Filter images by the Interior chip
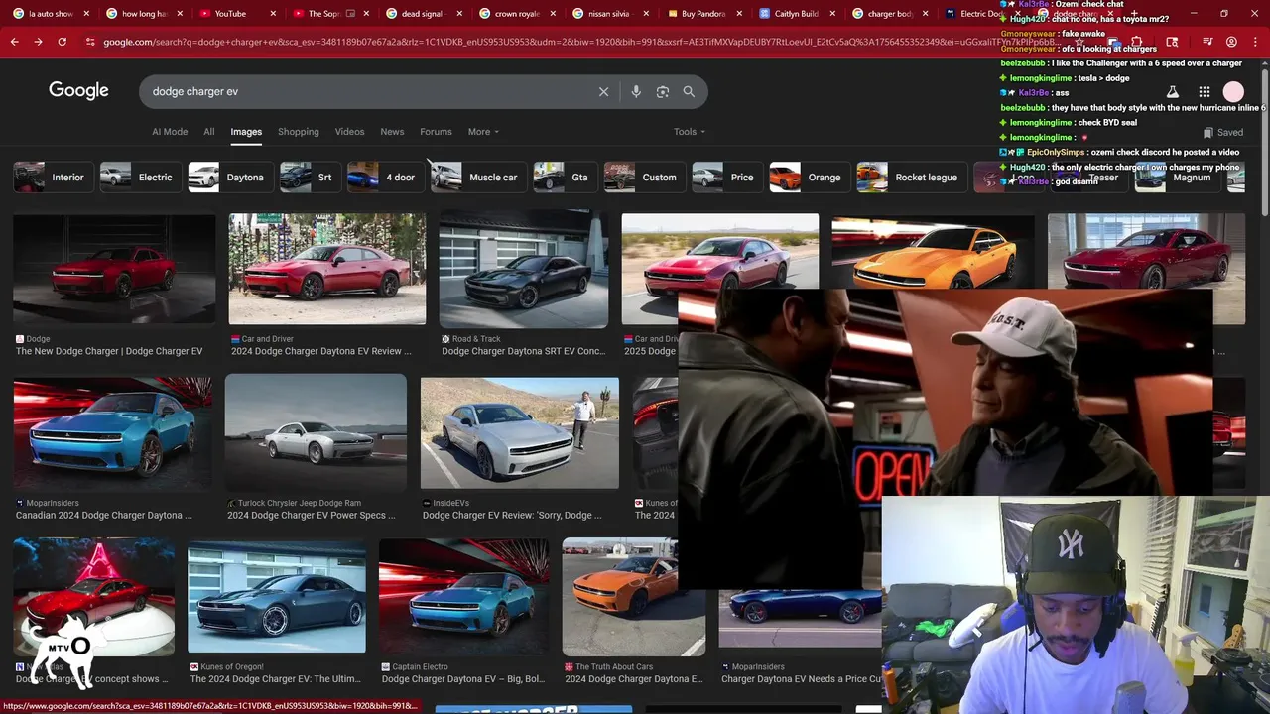Viewport: 1270px width, 714px height. tap(53, 178)
